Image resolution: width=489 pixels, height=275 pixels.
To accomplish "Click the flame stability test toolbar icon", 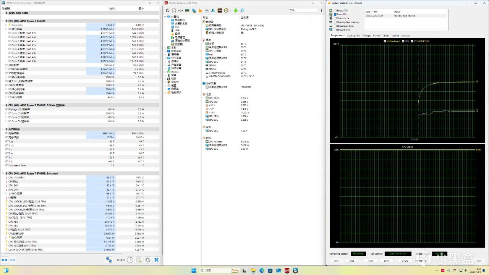I will (x=200, y=10).
